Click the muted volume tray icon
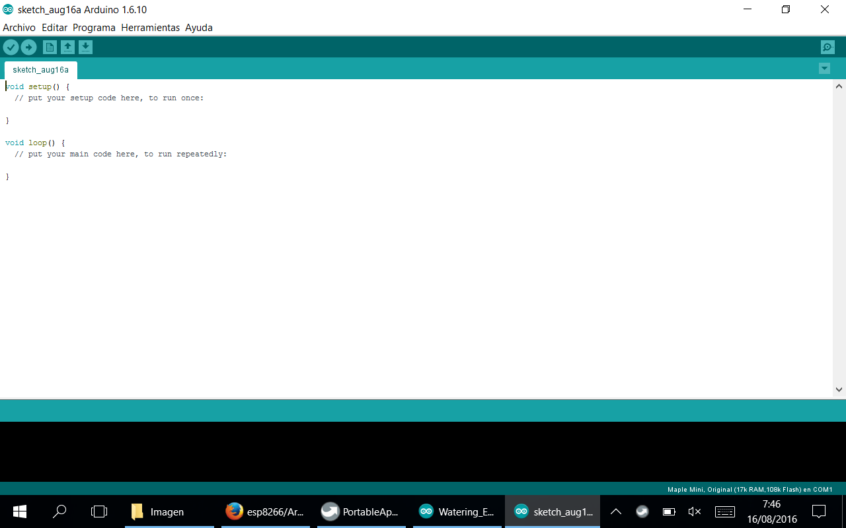The image size is (846, 528). (694, 511)
